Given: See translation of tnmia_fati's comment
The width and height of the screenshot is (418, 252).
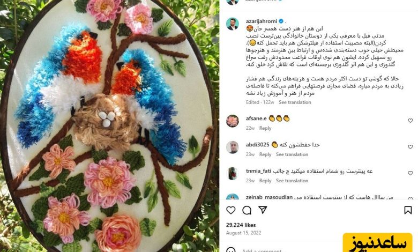Looking at the screenshot, I should point(292,181).
